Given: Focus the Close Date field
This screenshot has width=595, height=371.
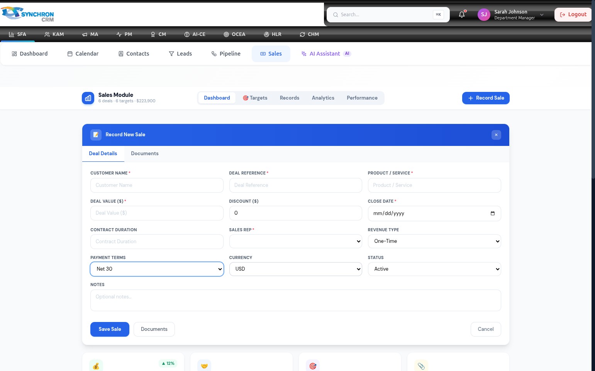Looking at the screenshot, I should pyautogui.click(x=434, y=213).
